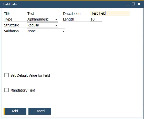This screenshot has height=119, width=144.
Task: Enable Set Default Value for Field
Action: click(x=6, y=75)
